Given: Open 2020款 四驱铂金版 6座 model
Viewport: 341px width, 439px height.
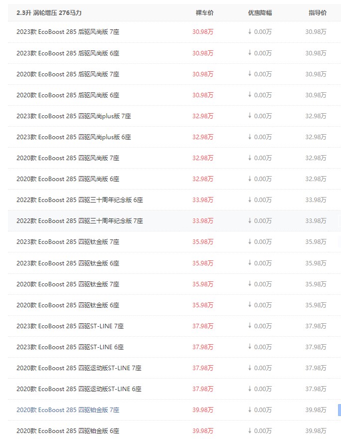Looking at the screenshot, I should pos(68,431).
